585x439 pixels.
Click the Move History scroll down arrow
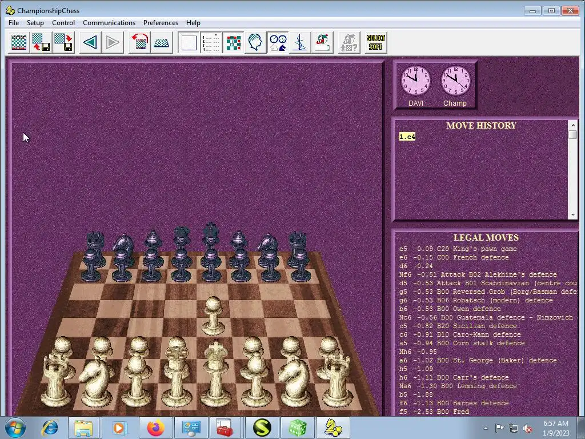click(572, 215)
